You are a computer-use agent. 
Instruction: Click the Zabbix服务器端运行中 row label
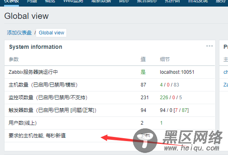(33, 72)
